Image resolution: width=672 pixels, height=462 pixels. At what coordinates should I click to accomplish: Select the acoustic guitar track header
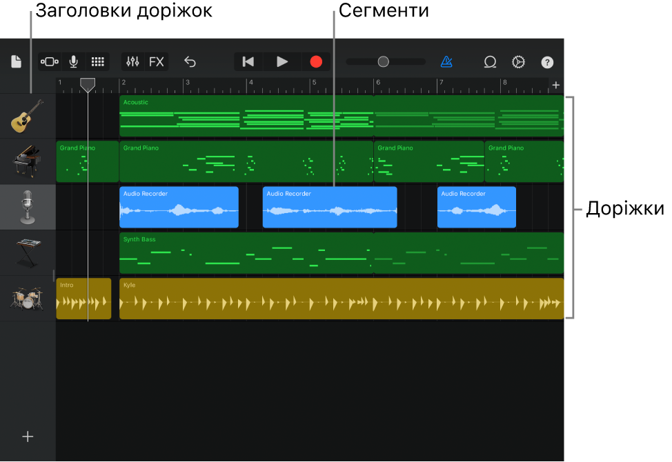click(x=28, y=116)
